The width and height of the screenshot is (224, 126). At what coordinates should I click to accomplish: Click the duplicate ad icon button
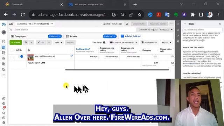click(26, 42)
